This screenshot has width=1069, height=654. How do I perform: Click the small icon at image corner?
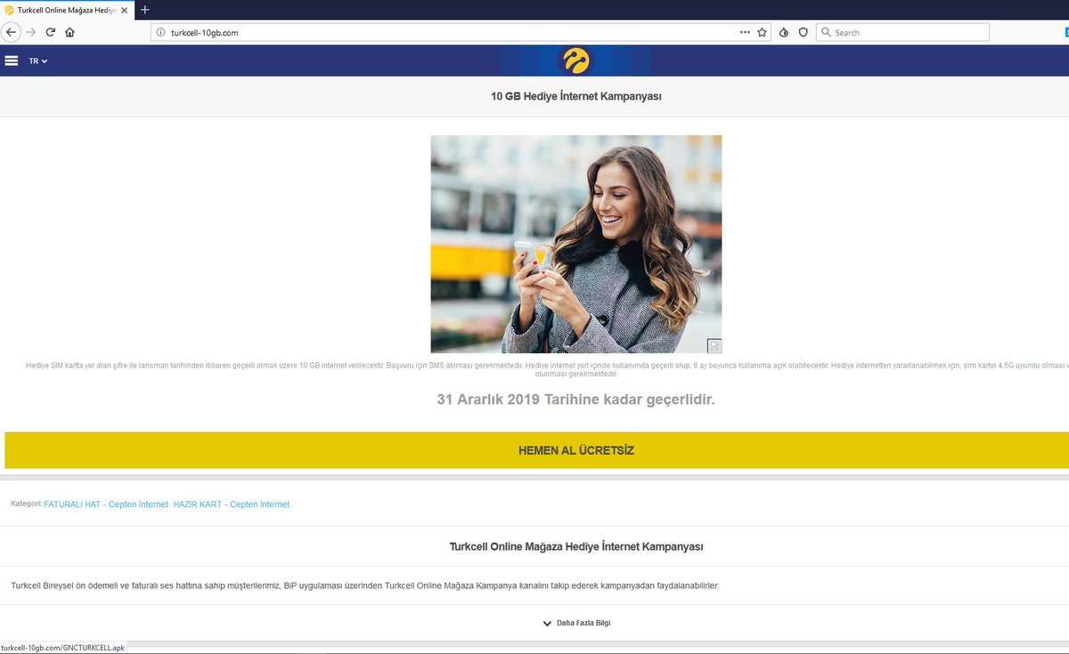point(714,345)
